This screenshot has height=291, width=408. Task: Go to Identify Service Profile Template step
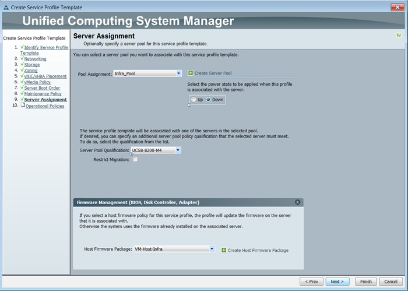coord(44,50)
